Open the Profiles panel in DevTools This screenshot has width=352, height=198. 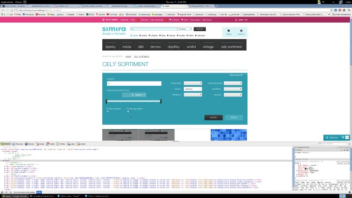pyautogui.click(x=61, y=144)
